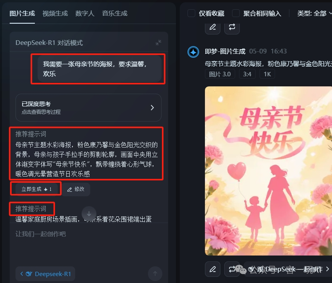Toggle the 聚合相同输入 checkbox
The width and height of the screenshot is (332, 283).
[236, 13]
